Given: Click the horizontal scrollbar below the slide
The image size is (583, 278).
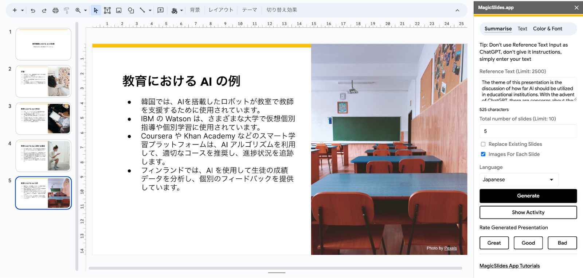Looking at the screenshot, I should tap(275, 268).
